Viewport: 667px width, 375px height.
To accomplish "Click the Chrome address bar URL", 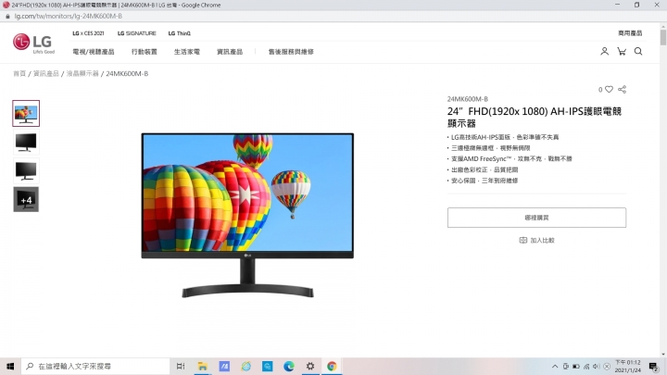I will pos(68,16).
